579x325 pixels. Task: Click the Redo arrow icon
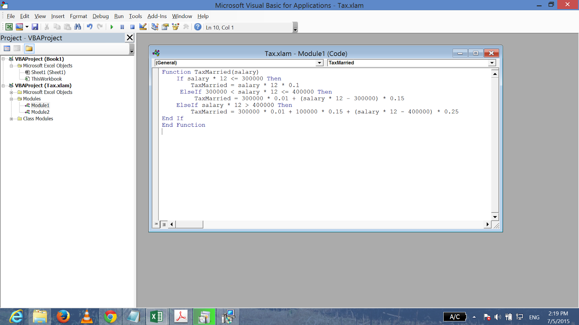[100, 27]
